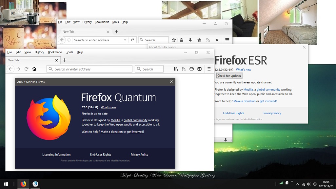Show hidden system tray icons
336x189 pixels.
click(x=297, y=184)
